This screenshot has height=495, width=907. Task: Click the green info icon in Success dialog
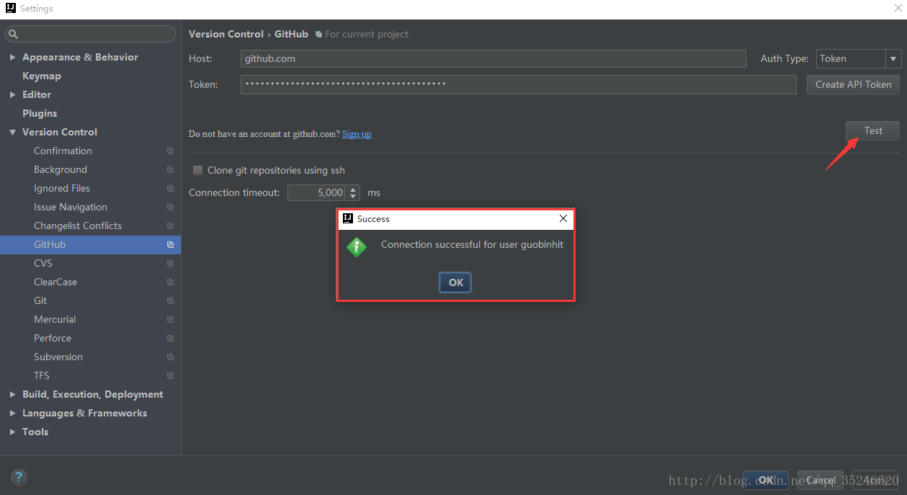click(357, 247)
